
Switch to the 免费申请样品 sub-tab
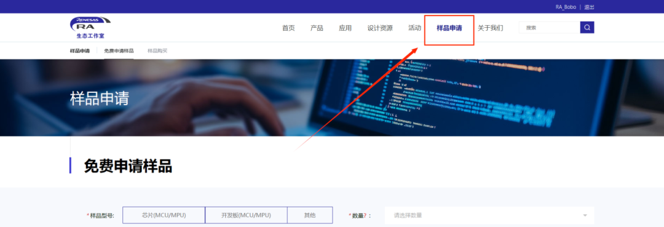[119, 51]
